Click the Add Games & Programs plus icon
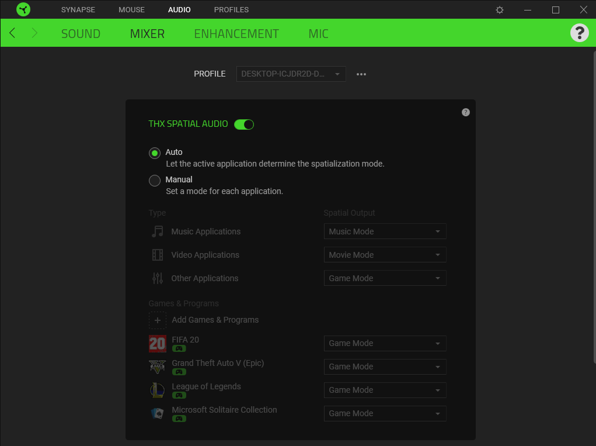 [x=158, y=320]
